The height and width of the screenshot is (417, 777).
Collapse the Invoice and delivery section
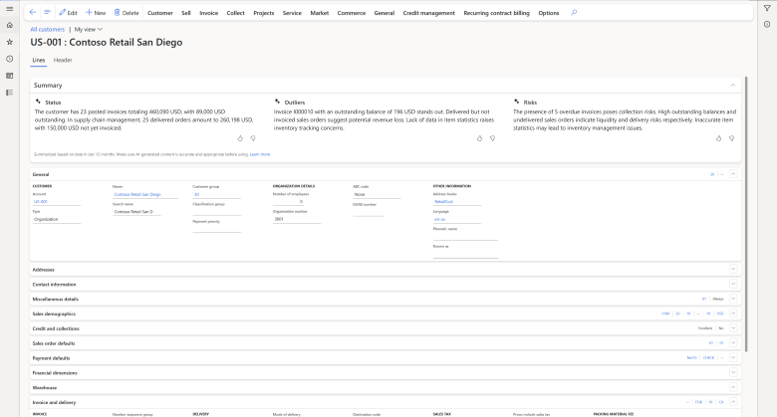(733, 402)
